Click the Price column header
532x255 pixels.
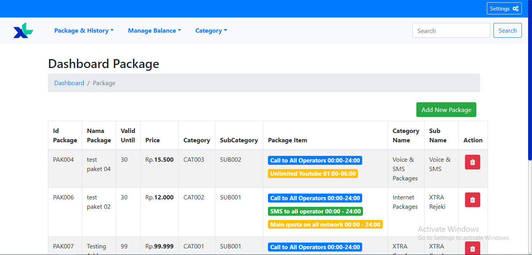pyautogui.click(x=160, y=135)
